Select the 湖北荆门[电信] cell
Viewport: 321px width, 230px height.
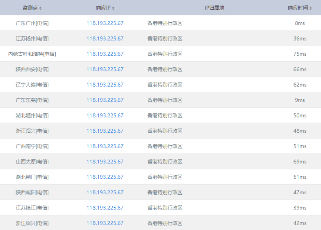pyautogui.click(x=32, y=177)
